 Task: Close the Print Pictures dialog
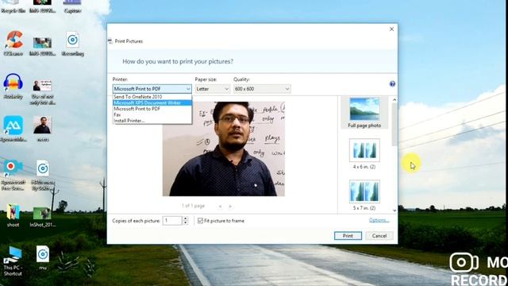(x=391, y=29)
